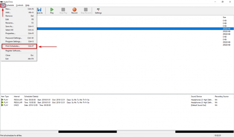The image size is (234, 137).
Task: Click the Sound Device column header
Action: 196,97
